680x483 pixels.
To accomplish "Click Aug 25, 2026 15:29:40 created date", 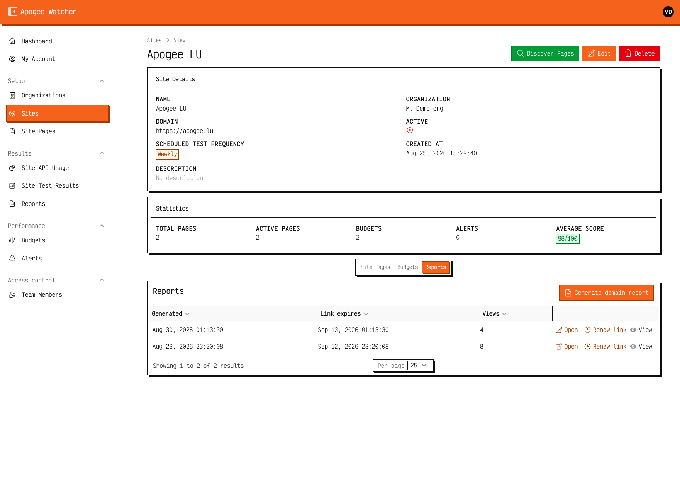I will click(441, 153).
